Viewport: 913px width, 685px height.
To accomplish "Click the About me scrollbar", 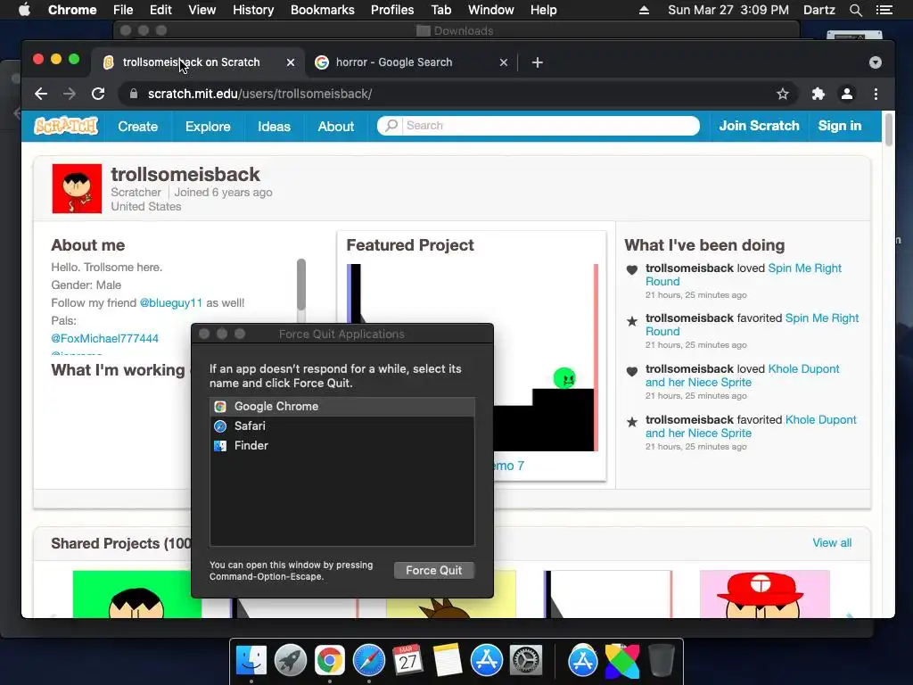I will point(301,285).
